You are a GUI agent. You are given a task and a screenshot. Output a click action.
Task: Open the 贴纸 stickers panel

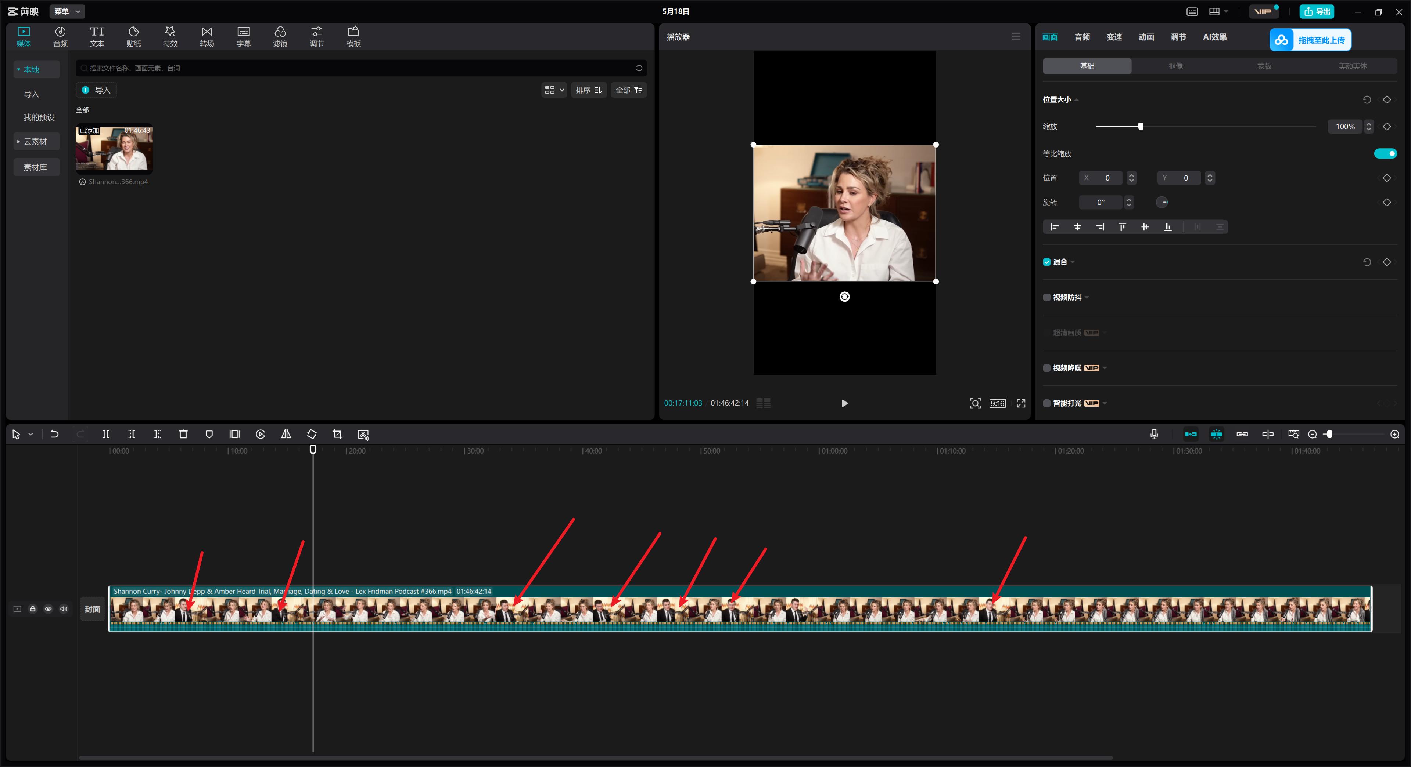(x=133, y=36)
